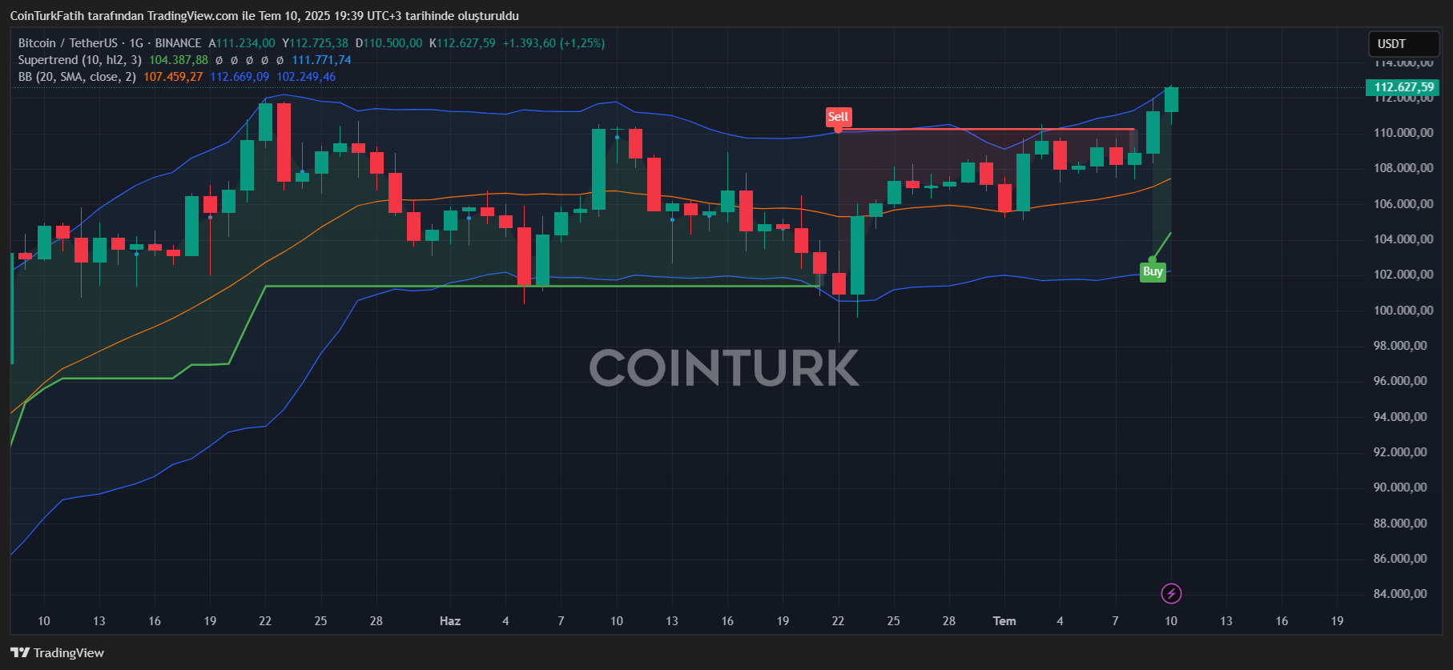Click the BB lower value 102.249,46

[306, 77]
